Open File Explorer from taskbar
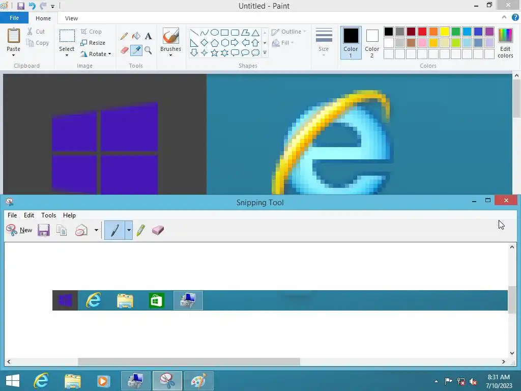 point(72,381)
